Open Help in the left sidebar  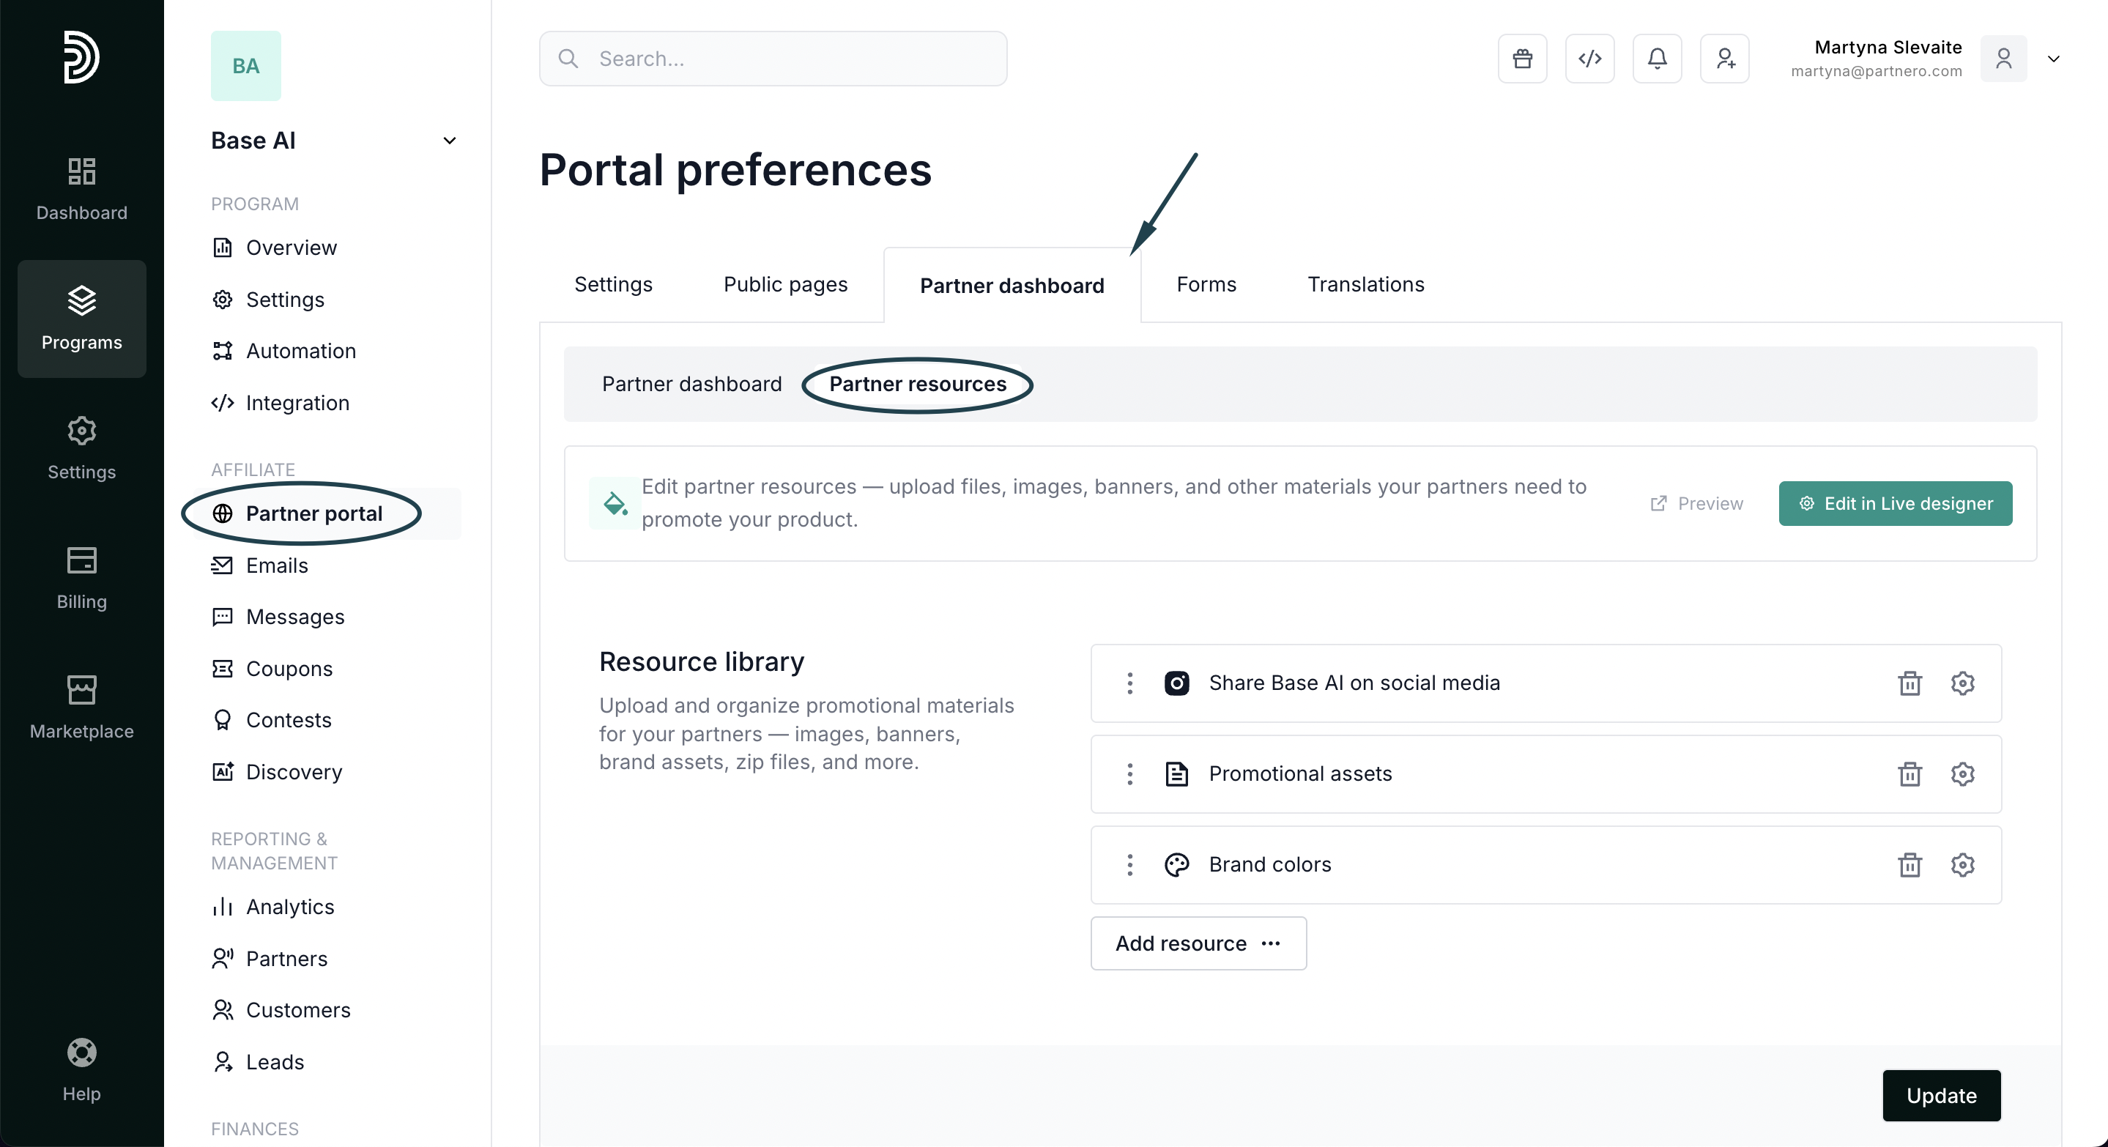coord(82,1070)
